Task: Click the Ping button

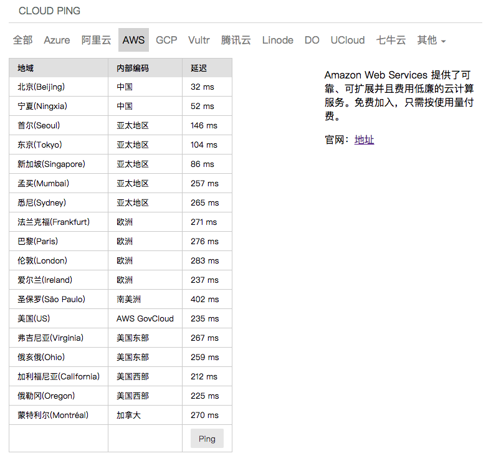Action: tap(207, 439)
